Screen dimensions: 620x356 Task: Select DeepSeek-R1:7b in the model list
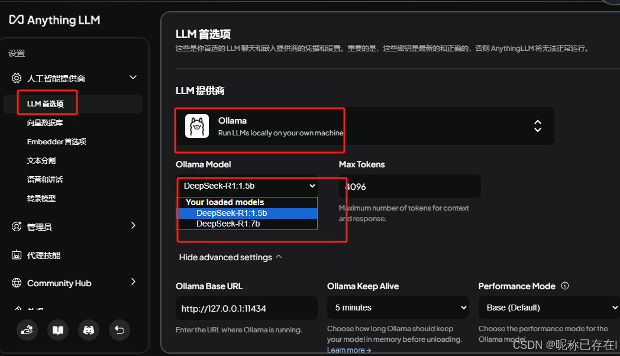247,224
